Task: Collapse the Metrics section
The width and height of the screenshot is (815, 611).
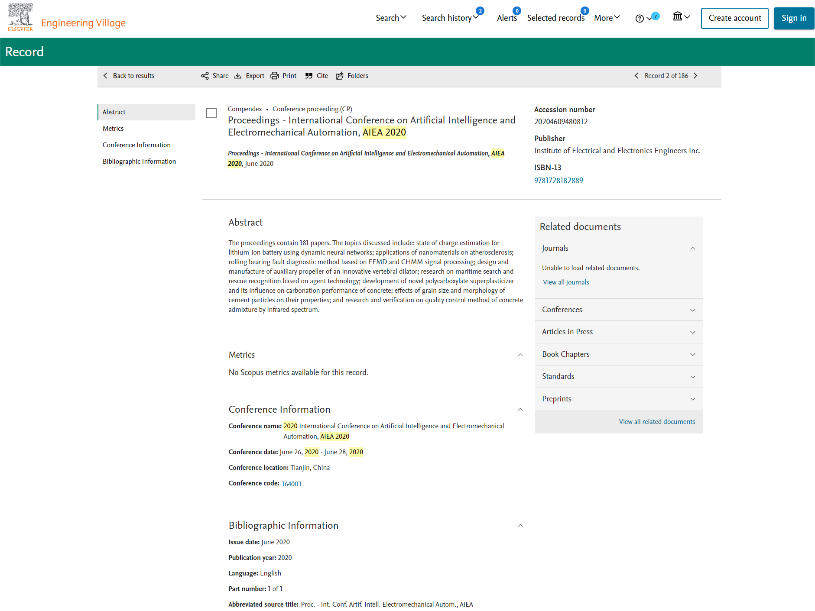Action: point(520,355)
